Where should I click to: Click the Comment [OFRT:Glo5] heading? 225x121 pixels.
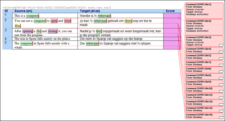pyautogui.click(x=199, y=55)
